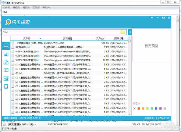Mark file with lime green color tag

point(147,109)
